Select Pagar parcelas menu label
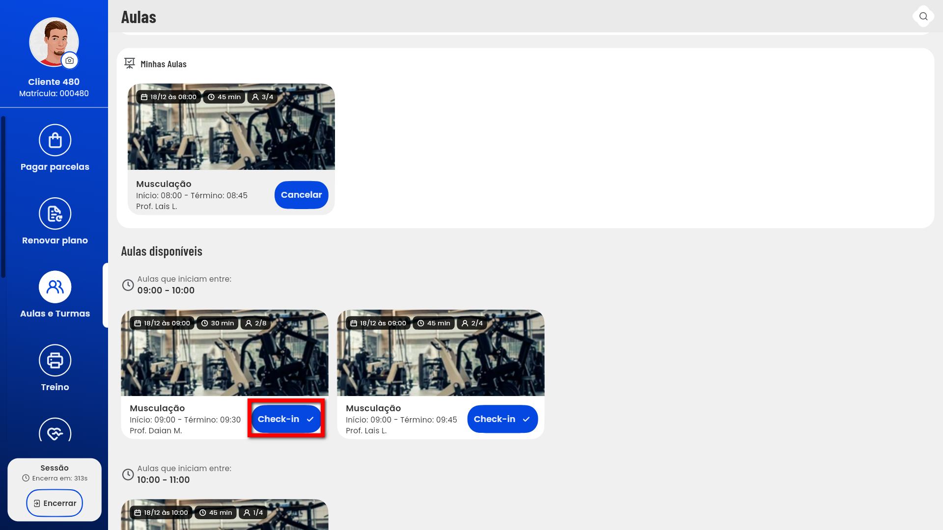943x530 pixels. (55, 167)
